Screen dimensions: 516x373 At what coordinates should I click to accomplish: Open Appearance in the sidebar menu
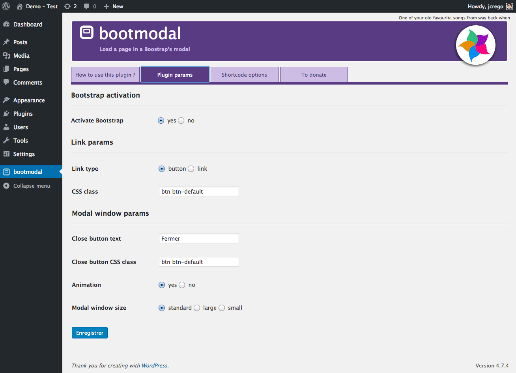coord(31,100)
